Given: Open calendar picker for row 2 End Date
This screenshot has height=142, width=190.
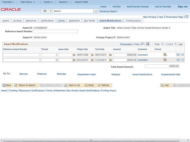Looking at the screenshot, I should (x=110, y=60).
